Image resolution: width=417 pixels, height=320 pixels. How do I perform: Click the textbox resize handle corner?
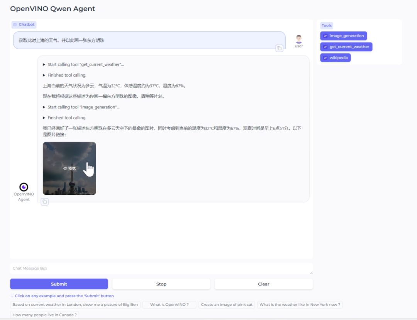click(311, 273)
